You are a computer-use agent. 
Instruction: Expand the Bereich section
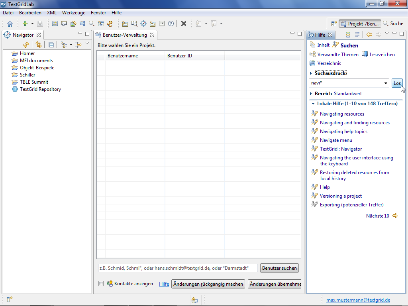tap(311, 94)
